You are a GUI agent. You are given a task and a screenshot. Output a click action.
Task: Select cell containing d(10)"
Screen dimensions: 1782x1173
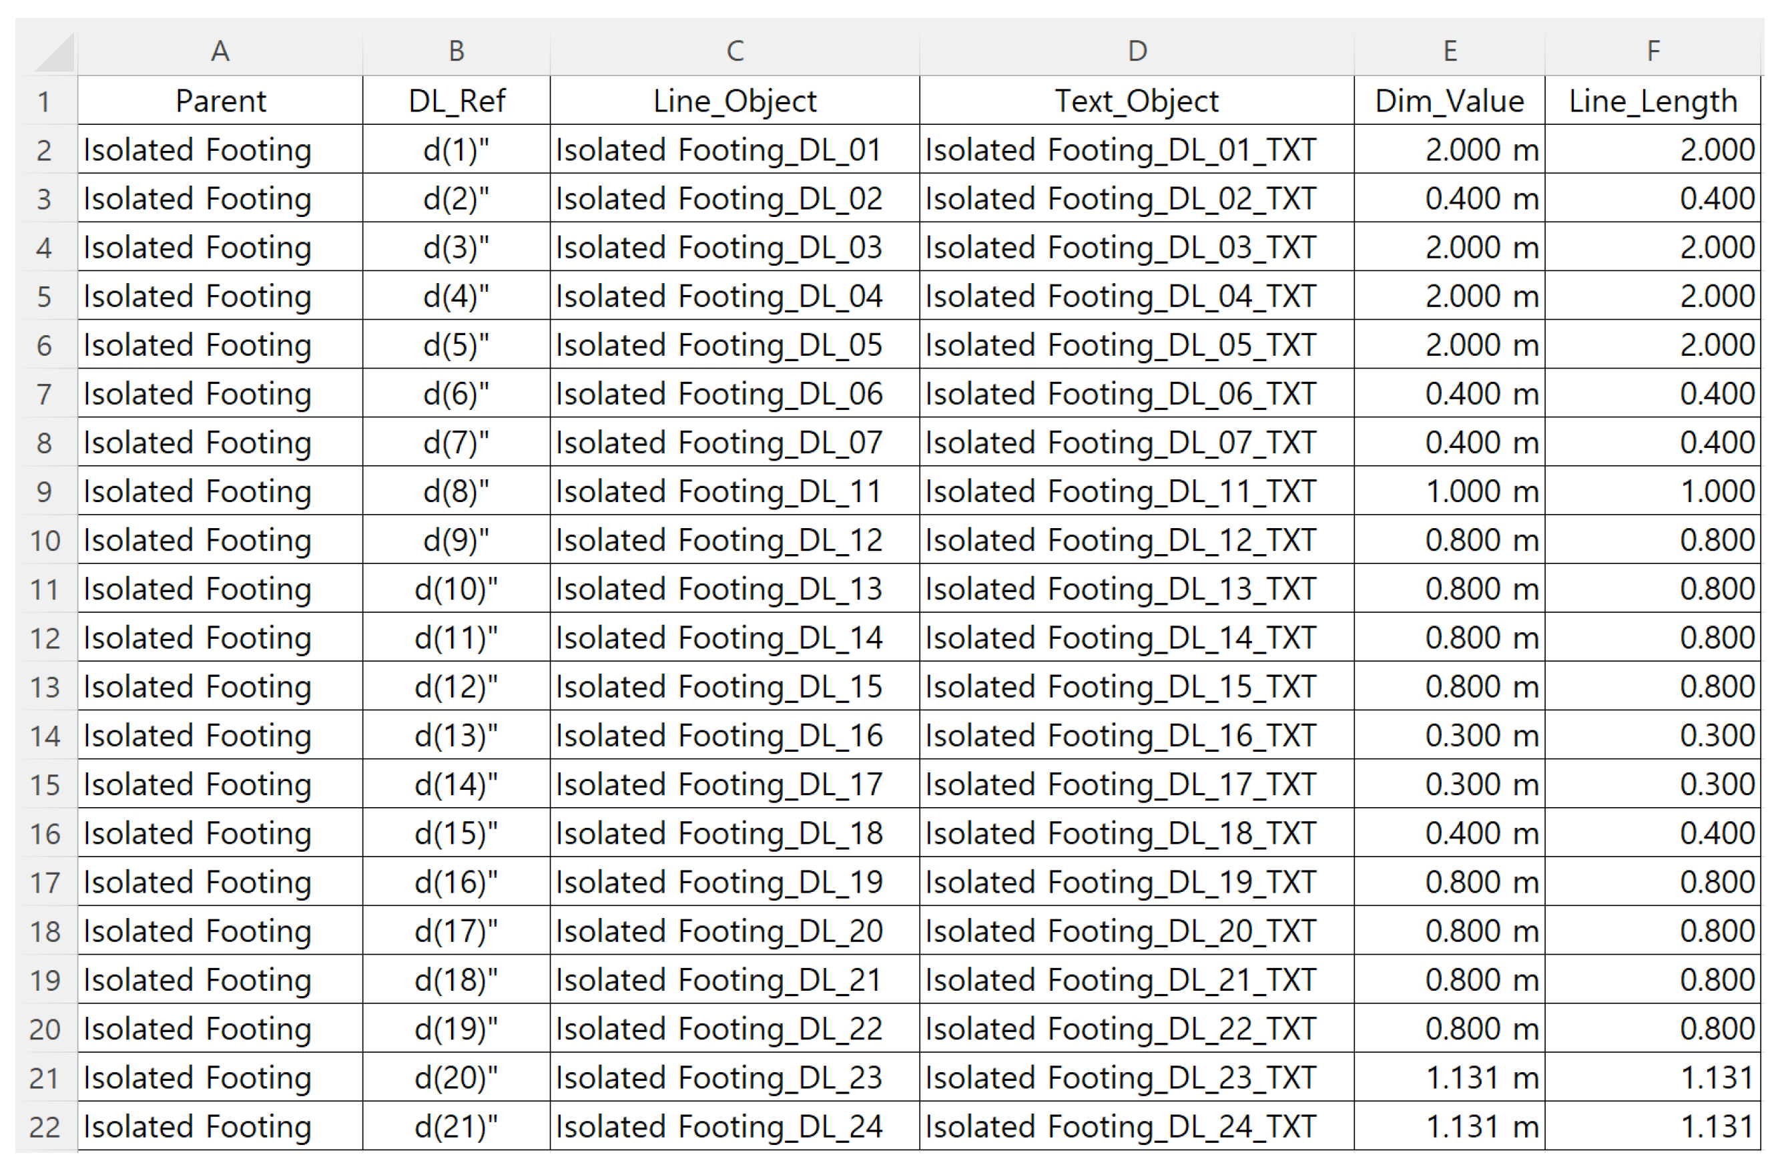pyautogui.click(x=456, y=590)
